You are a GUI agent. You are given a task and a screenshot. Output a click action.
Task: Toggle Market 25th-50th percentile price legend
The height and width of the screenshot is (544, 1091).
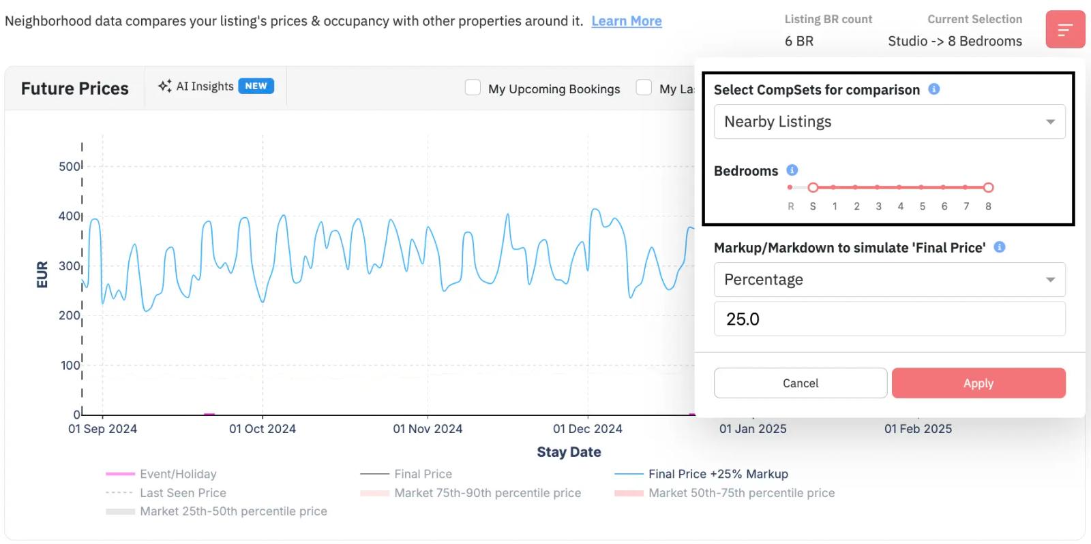click(217, 511)
